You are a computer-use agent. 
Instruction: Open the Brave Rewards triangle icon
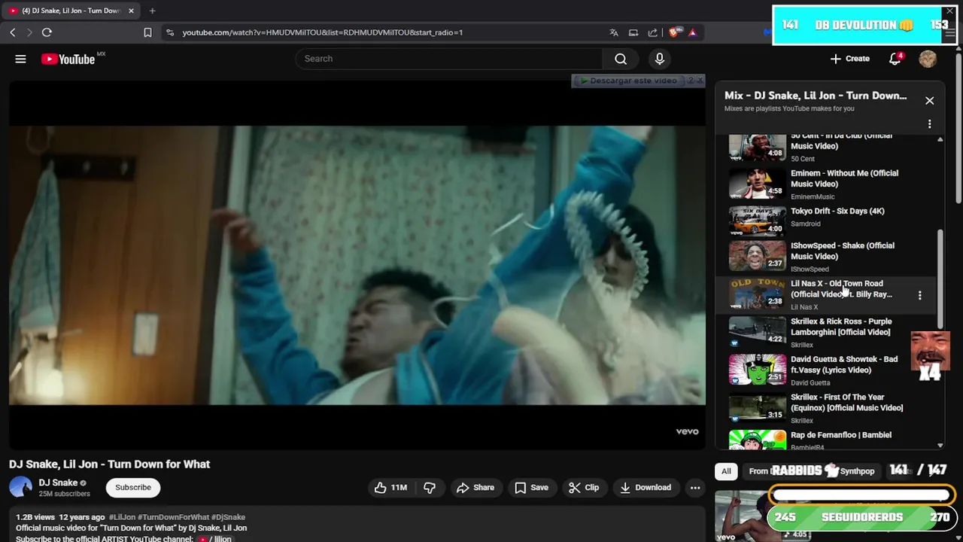(692, 32)
